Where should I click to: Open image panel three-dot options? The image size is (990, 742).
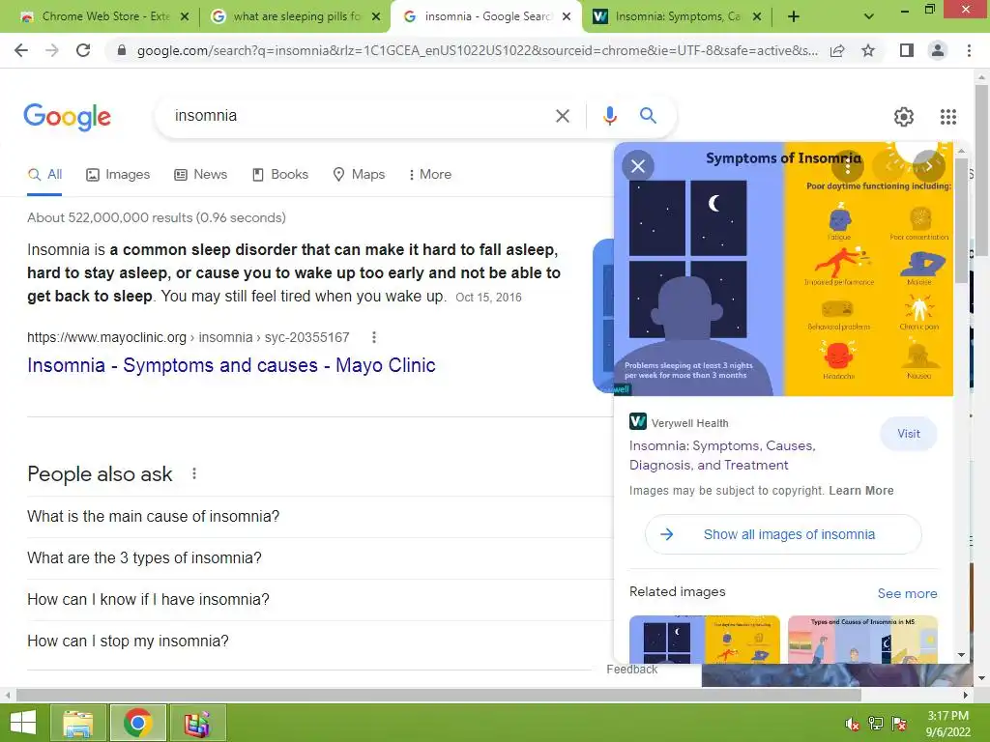847,166
